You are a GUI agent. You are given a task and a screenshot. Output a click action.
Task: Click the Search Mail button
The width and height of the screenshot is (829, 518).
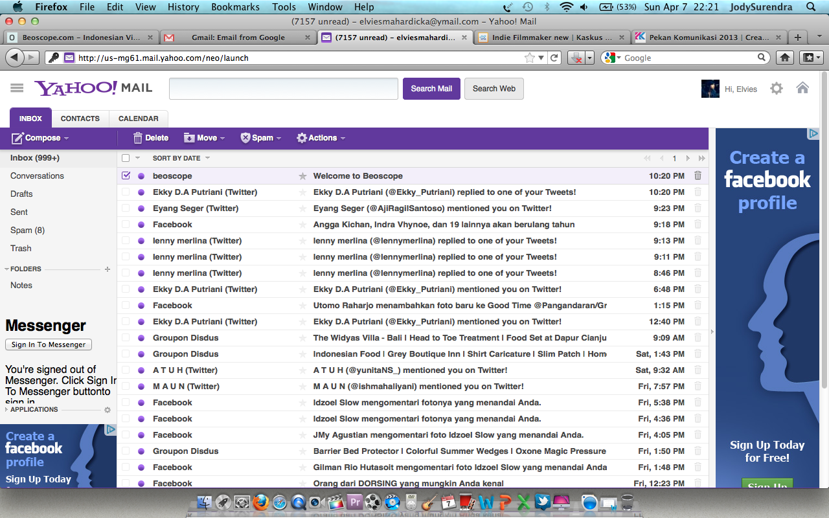tap(431, 89)
